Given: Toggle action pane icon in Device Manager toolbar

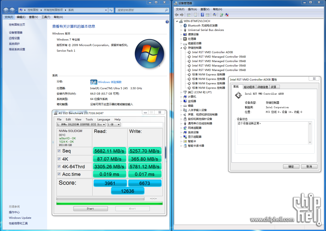Looking at the screenshot, I should [207, 15].
